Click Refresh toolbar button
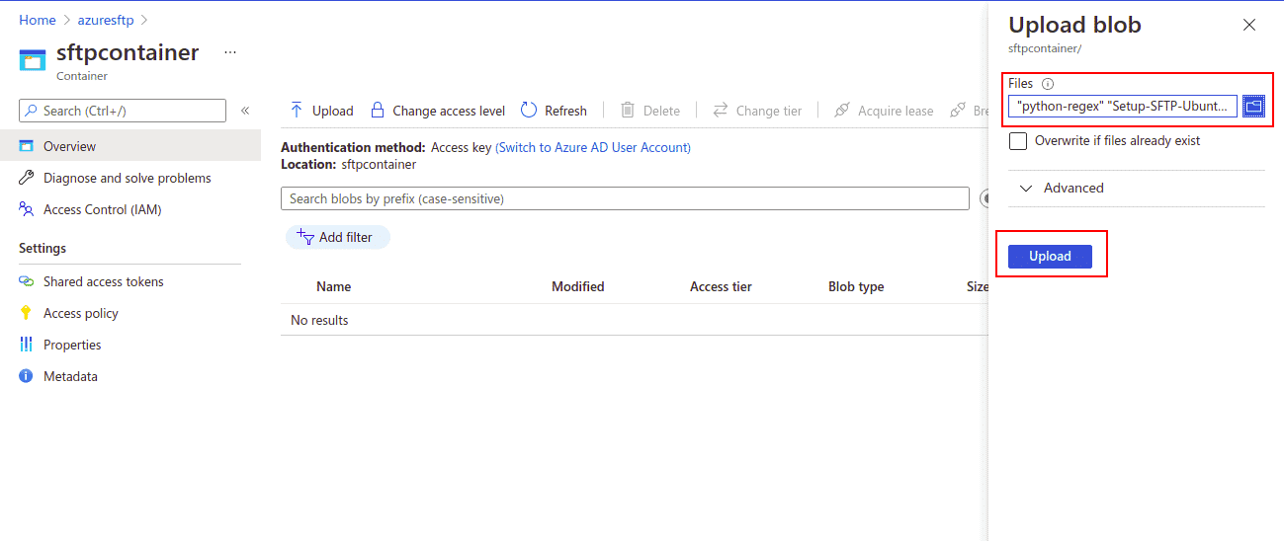Image resolution: width=1284 pixels, height=541 pixels. [554, 111]
